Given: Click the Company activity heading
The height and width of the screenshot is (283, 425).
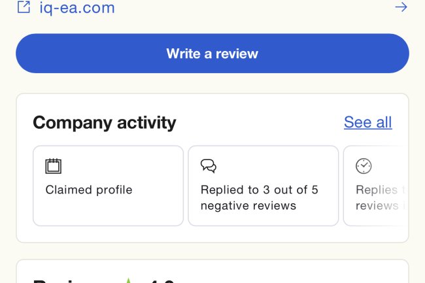Looking at the screenshot, I should pos(105,122).
